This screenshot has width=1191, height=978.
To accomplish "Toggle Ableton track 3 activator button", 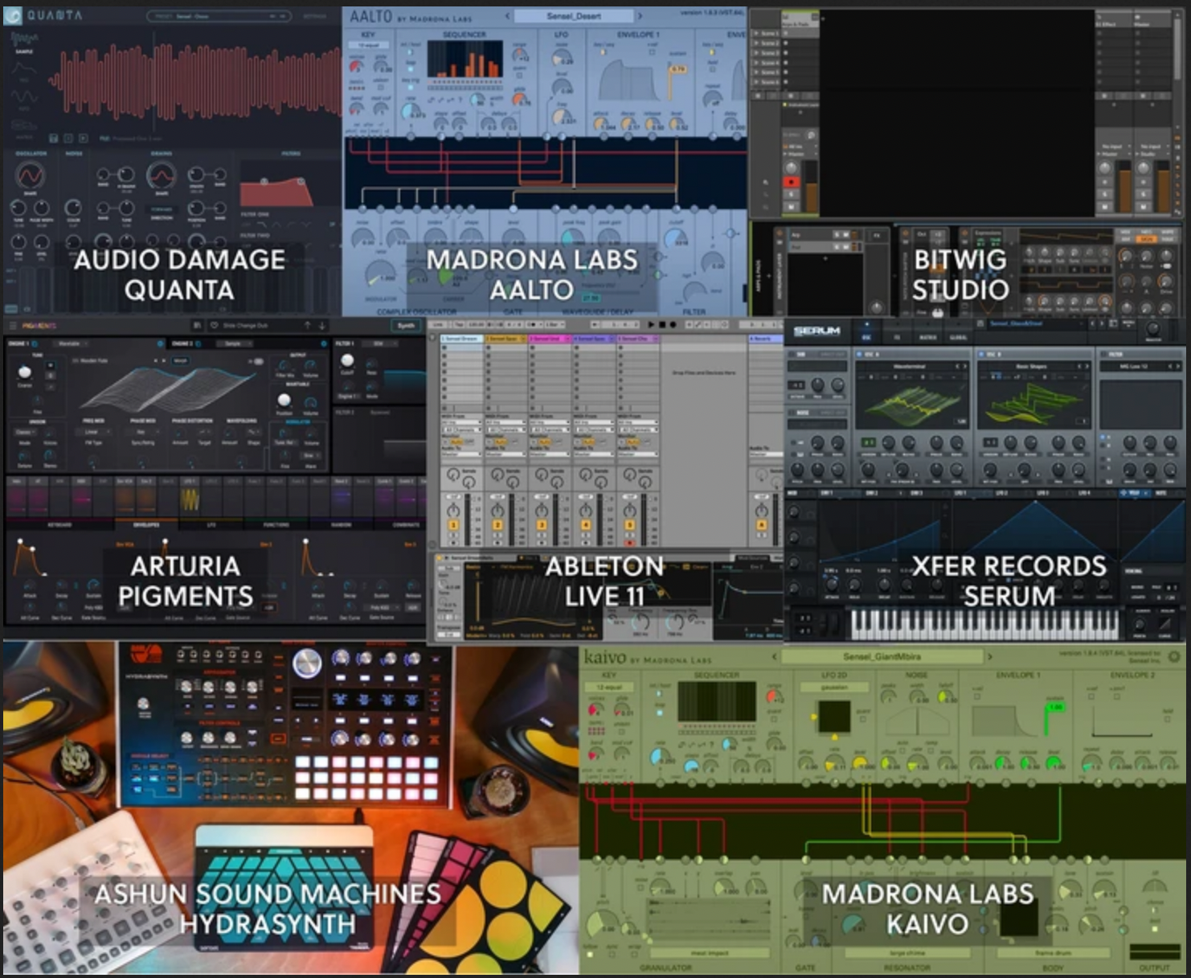I will click(542, 525).
